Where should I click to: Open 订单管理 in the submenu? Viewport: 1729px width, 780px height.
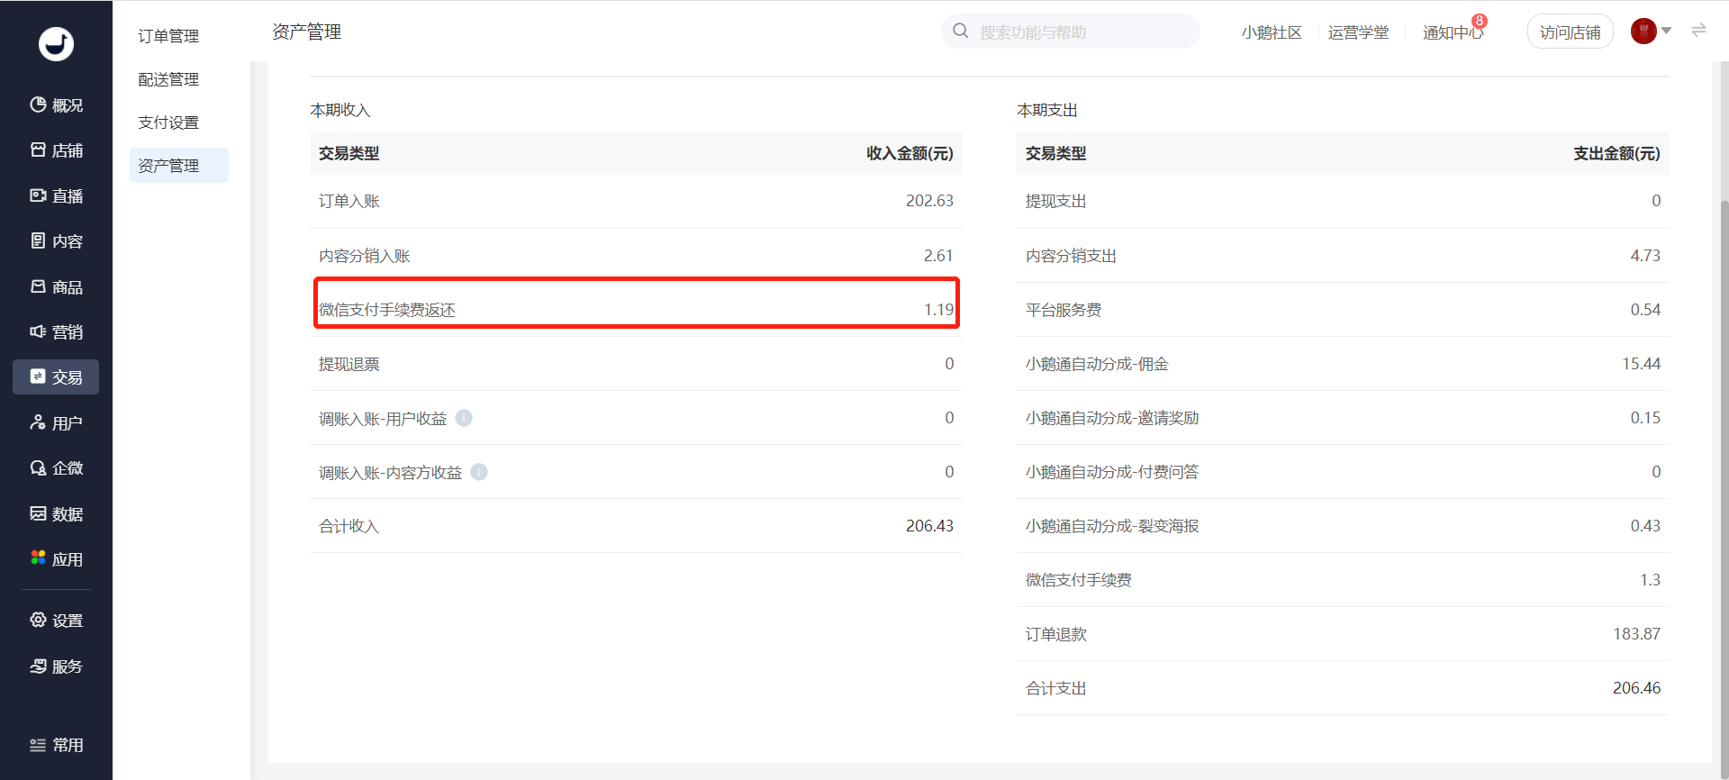168,36
